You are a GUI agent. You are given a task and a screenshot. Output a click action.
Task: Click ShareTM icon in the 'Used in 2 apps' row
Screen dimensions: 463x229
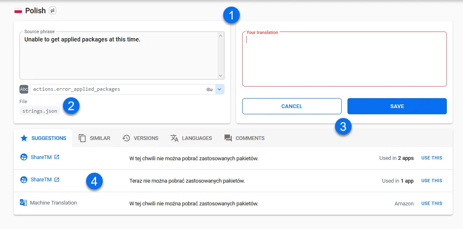click(24, 157)
